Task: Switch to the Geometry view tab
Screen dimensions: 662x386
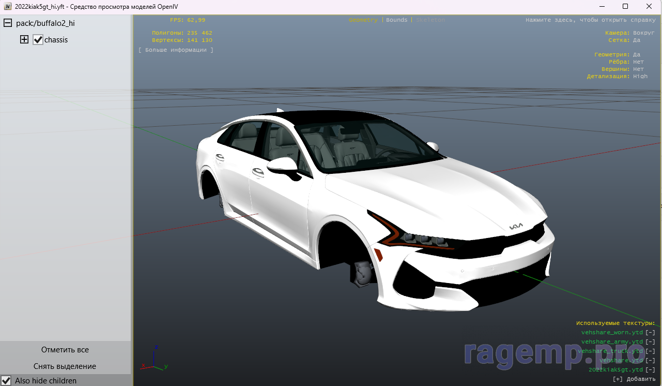Action: click(x=363, y=20)
